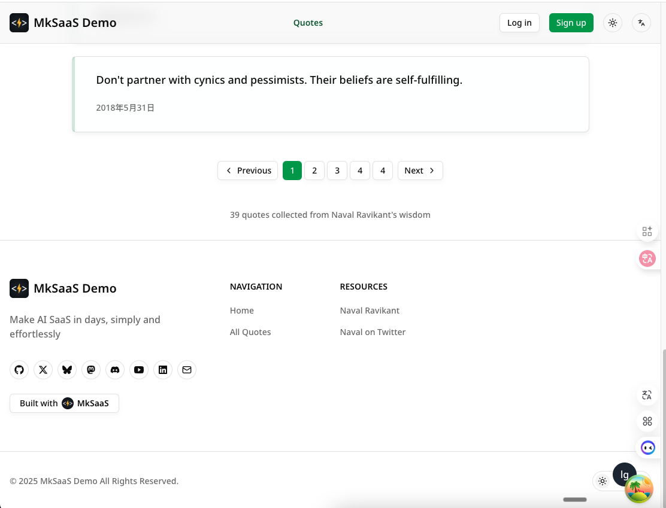Select page 2 in pagination

coord(314,171)
